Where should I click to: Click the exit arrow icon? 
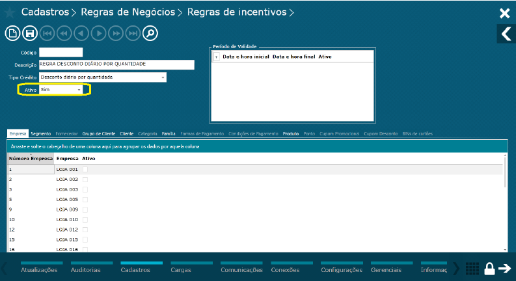(504, 269)
